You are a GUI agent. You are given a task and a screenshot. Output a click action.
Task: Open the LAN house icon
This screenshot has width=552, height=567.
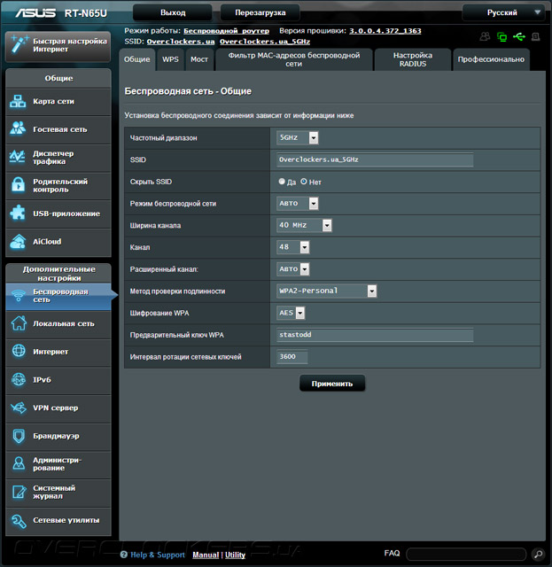coord(19,322)
